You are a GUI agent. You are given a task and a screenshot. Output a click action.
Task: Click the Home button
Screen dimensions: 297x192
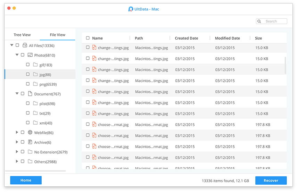[26, 180]
